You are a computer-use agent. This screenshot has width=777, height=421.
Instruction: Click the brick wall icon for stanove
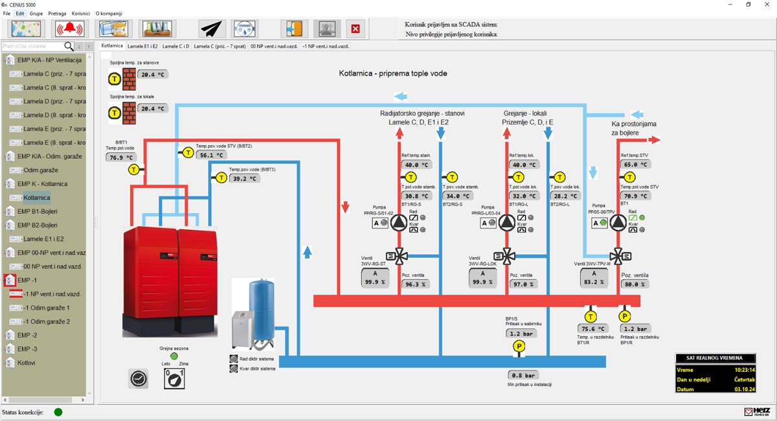point(129,79)
